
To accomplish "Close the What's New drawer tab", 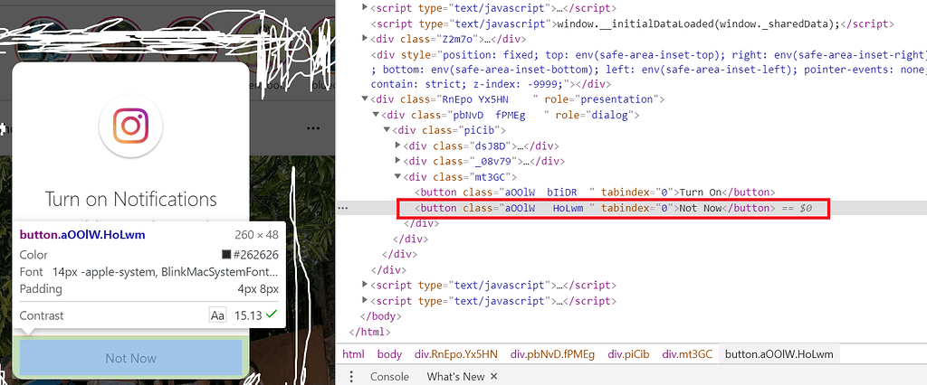I will pyautogui.click(x=494, y=376).
